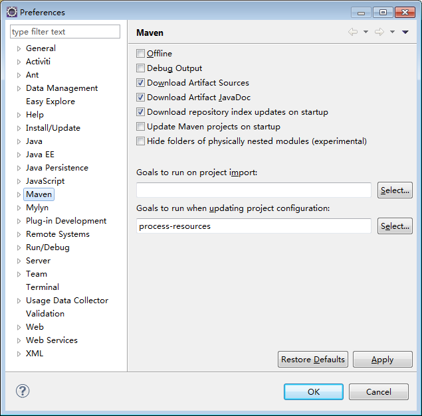422x416 pixels.
Task: Select Terminal preferences
Action: (x=43, y=287)
